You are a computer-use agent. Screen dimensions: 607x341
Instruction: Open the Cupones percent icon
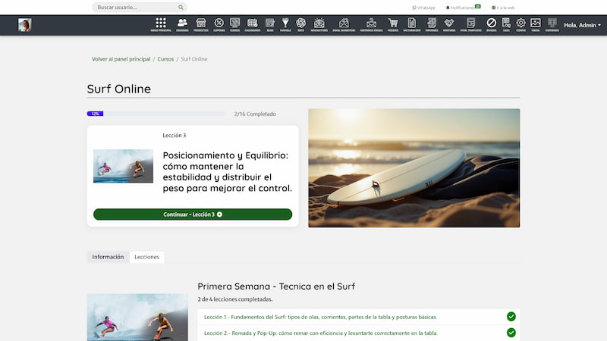pyautogui.click(x=219, y=24)
